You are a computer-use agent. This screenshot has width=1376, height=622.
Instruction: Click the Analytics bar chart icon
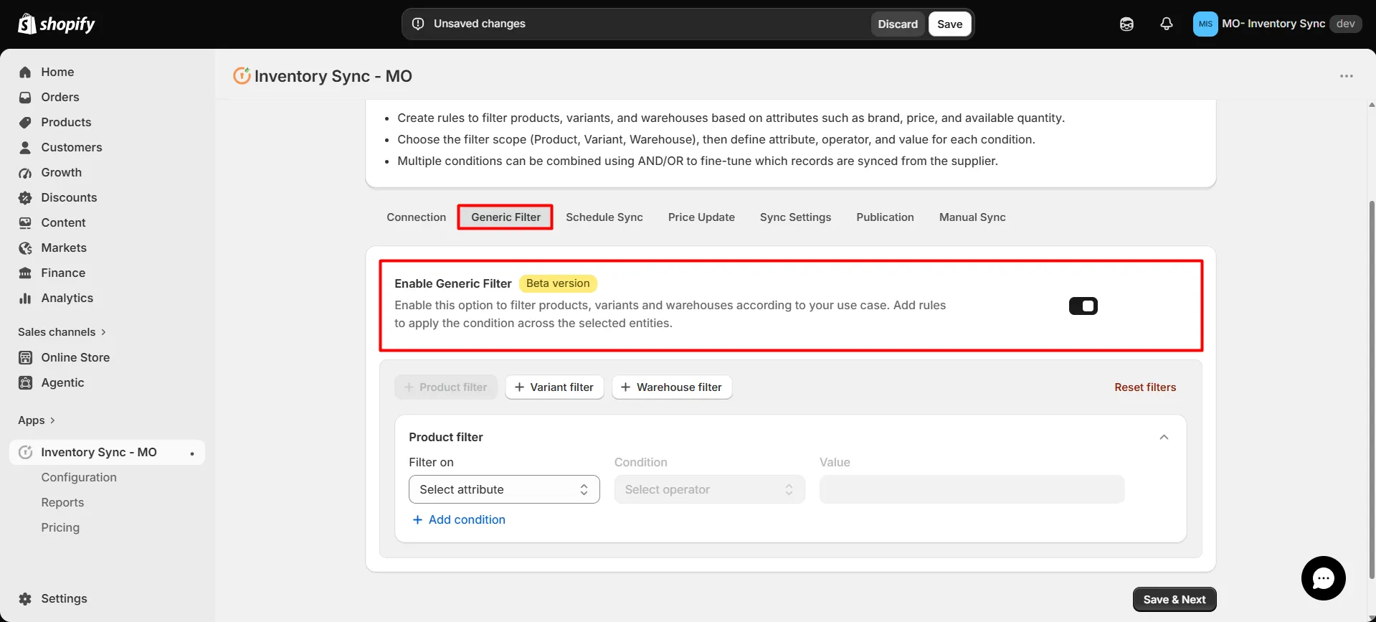pos(25,298)
